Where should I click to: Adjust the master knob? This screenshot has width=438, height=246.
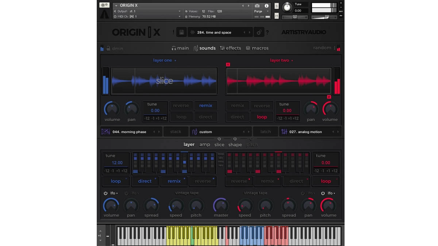point(221,205)
